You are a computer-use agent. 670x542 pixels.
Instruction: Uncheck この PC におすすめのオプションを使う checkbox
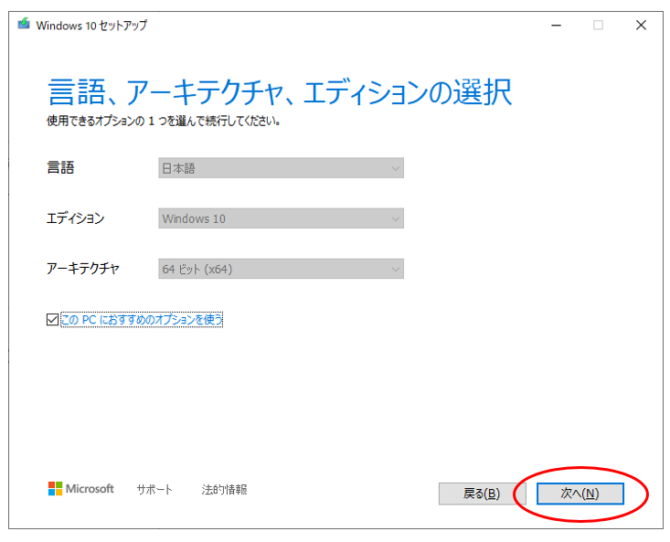pos(52,320)
